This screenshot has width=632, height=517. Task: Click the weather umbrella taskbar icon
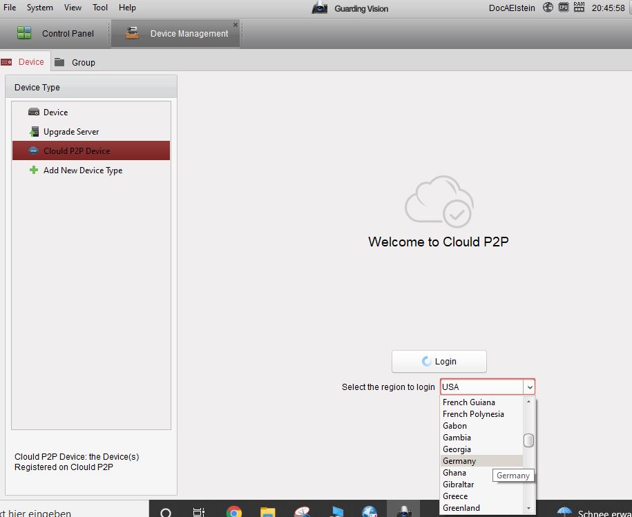pos(565,511)
